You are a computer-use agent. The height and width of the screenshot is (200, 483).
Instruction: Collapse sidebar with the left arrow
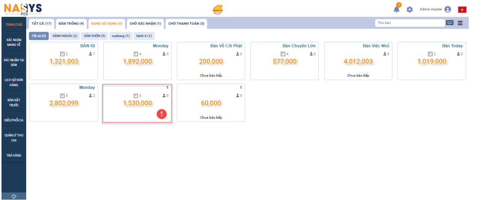[14, 196]
